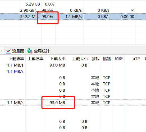Viewport: 146px width, 132px height.
Task: Click the 99.8% progress value
Action: (x=47, y=10)
